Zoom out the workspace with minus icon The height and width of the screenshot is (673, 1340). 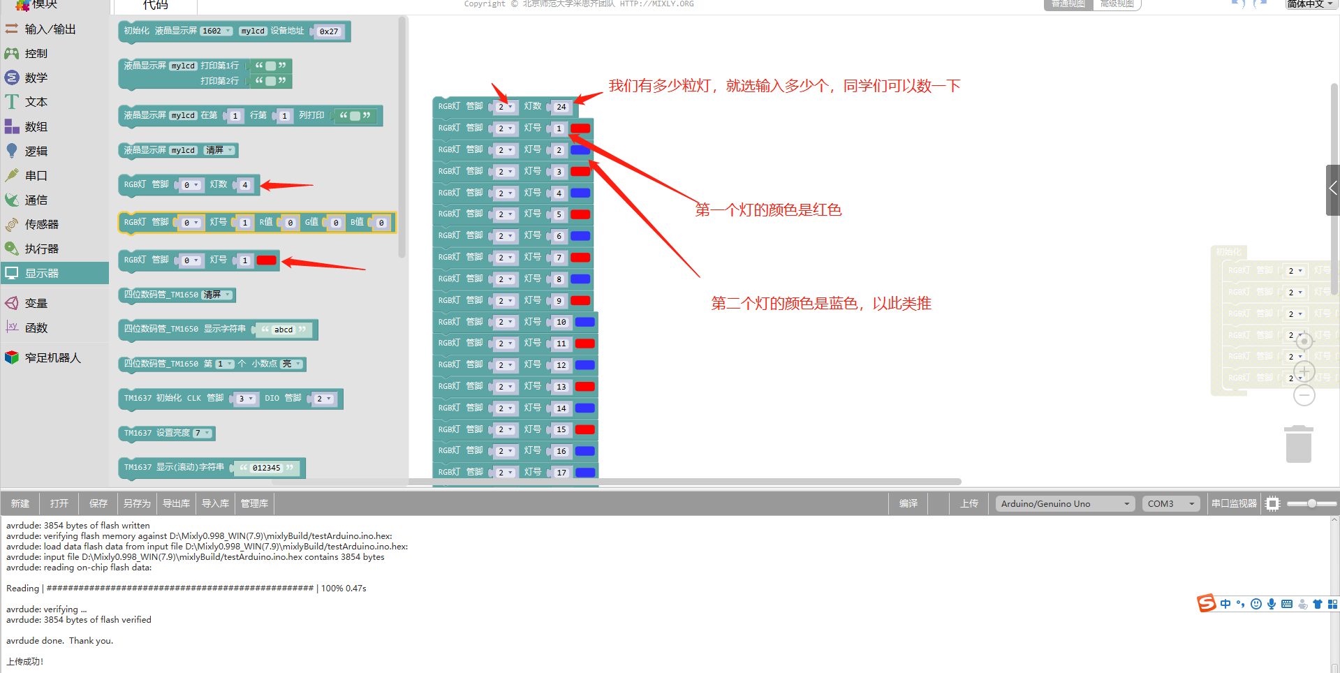[1304, 396]
